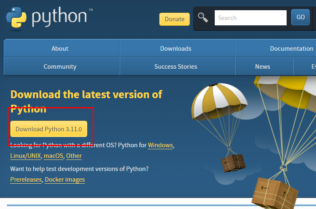The height and width of the screenshot is (209, 316).
Task: Open the Prereleases link
Action: click(26, 180)
